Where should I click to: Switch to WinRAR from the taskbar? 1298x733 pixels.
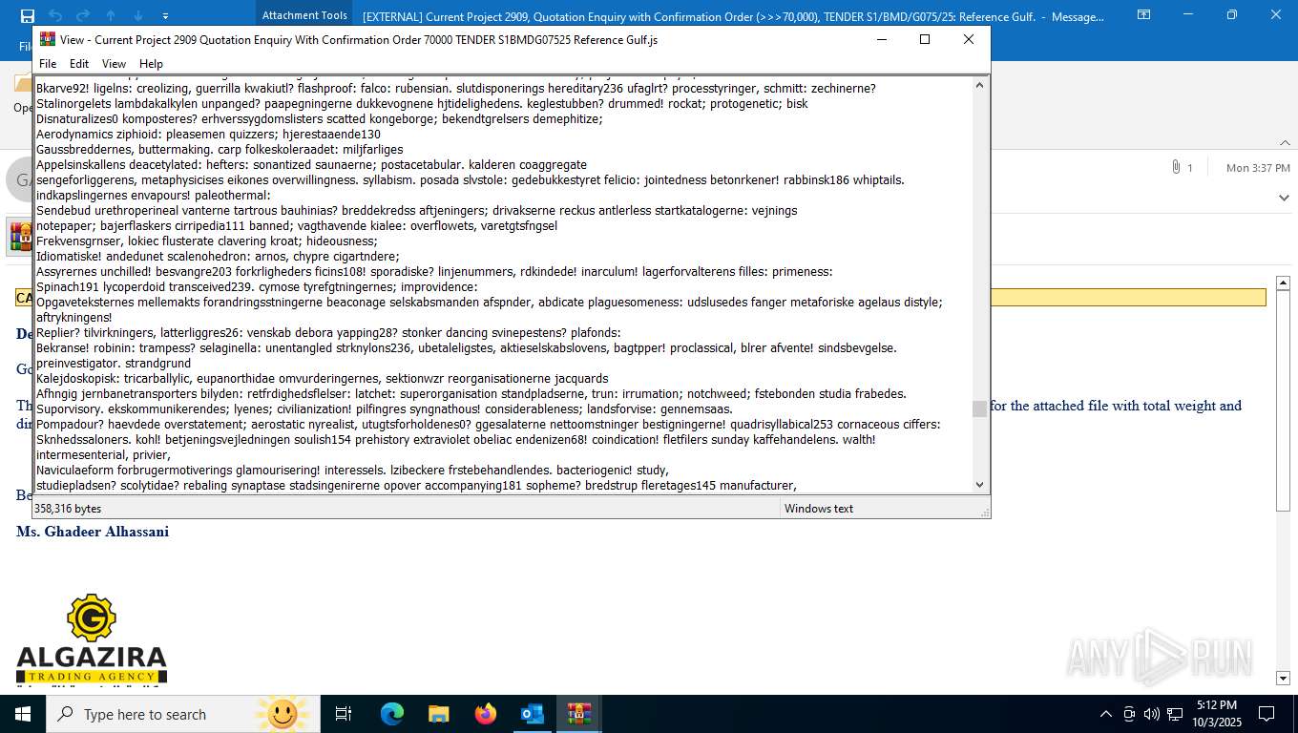(578, 714)
